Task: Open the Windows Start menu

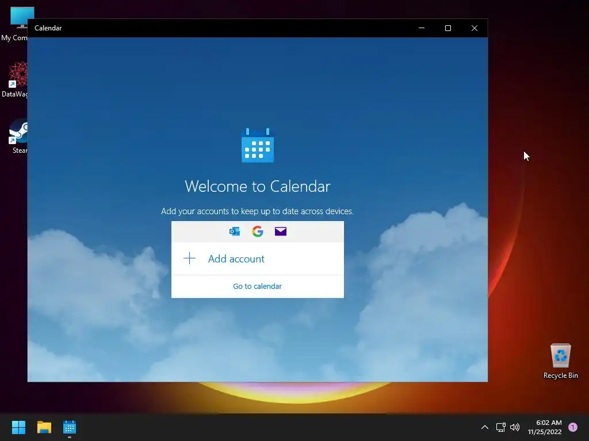Action: (18, 427)
